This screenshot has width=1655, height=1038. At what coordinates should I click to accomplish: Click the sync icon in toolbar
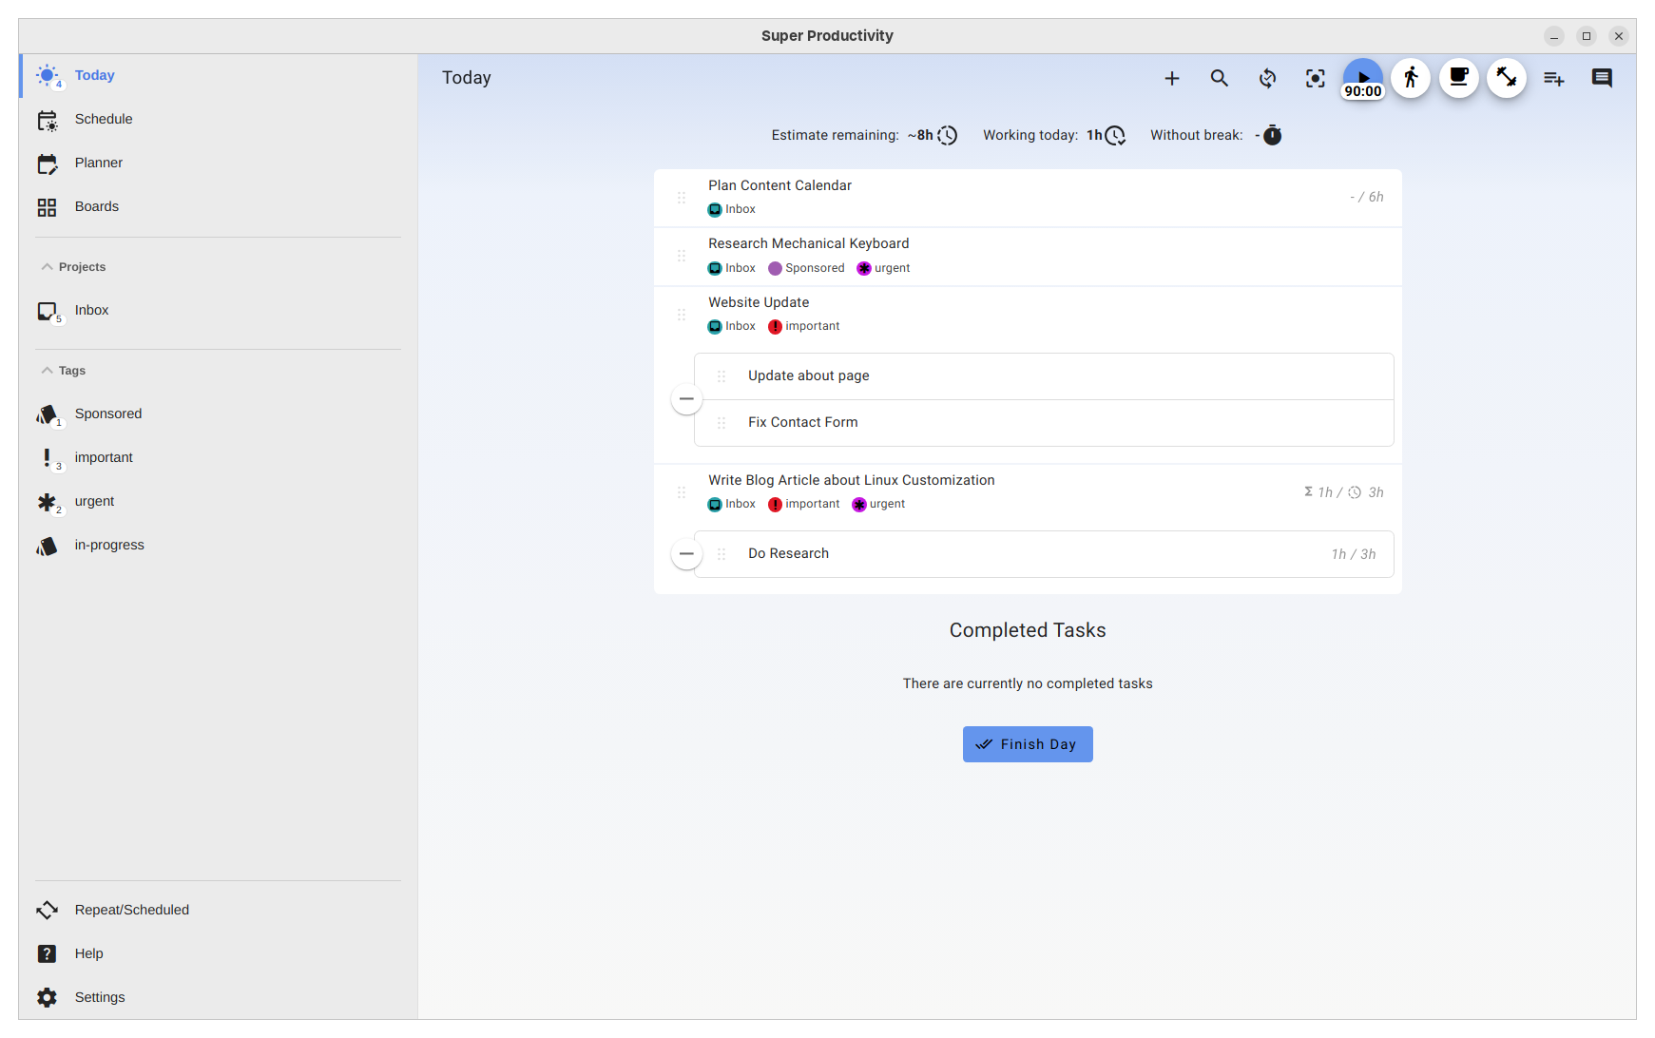[1267, 79]
